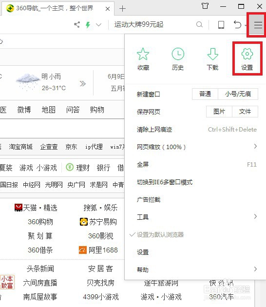The height and width of the screenshot is (307, 266).
Task: Expand the 工具 submenu
Action: (195, 217)
